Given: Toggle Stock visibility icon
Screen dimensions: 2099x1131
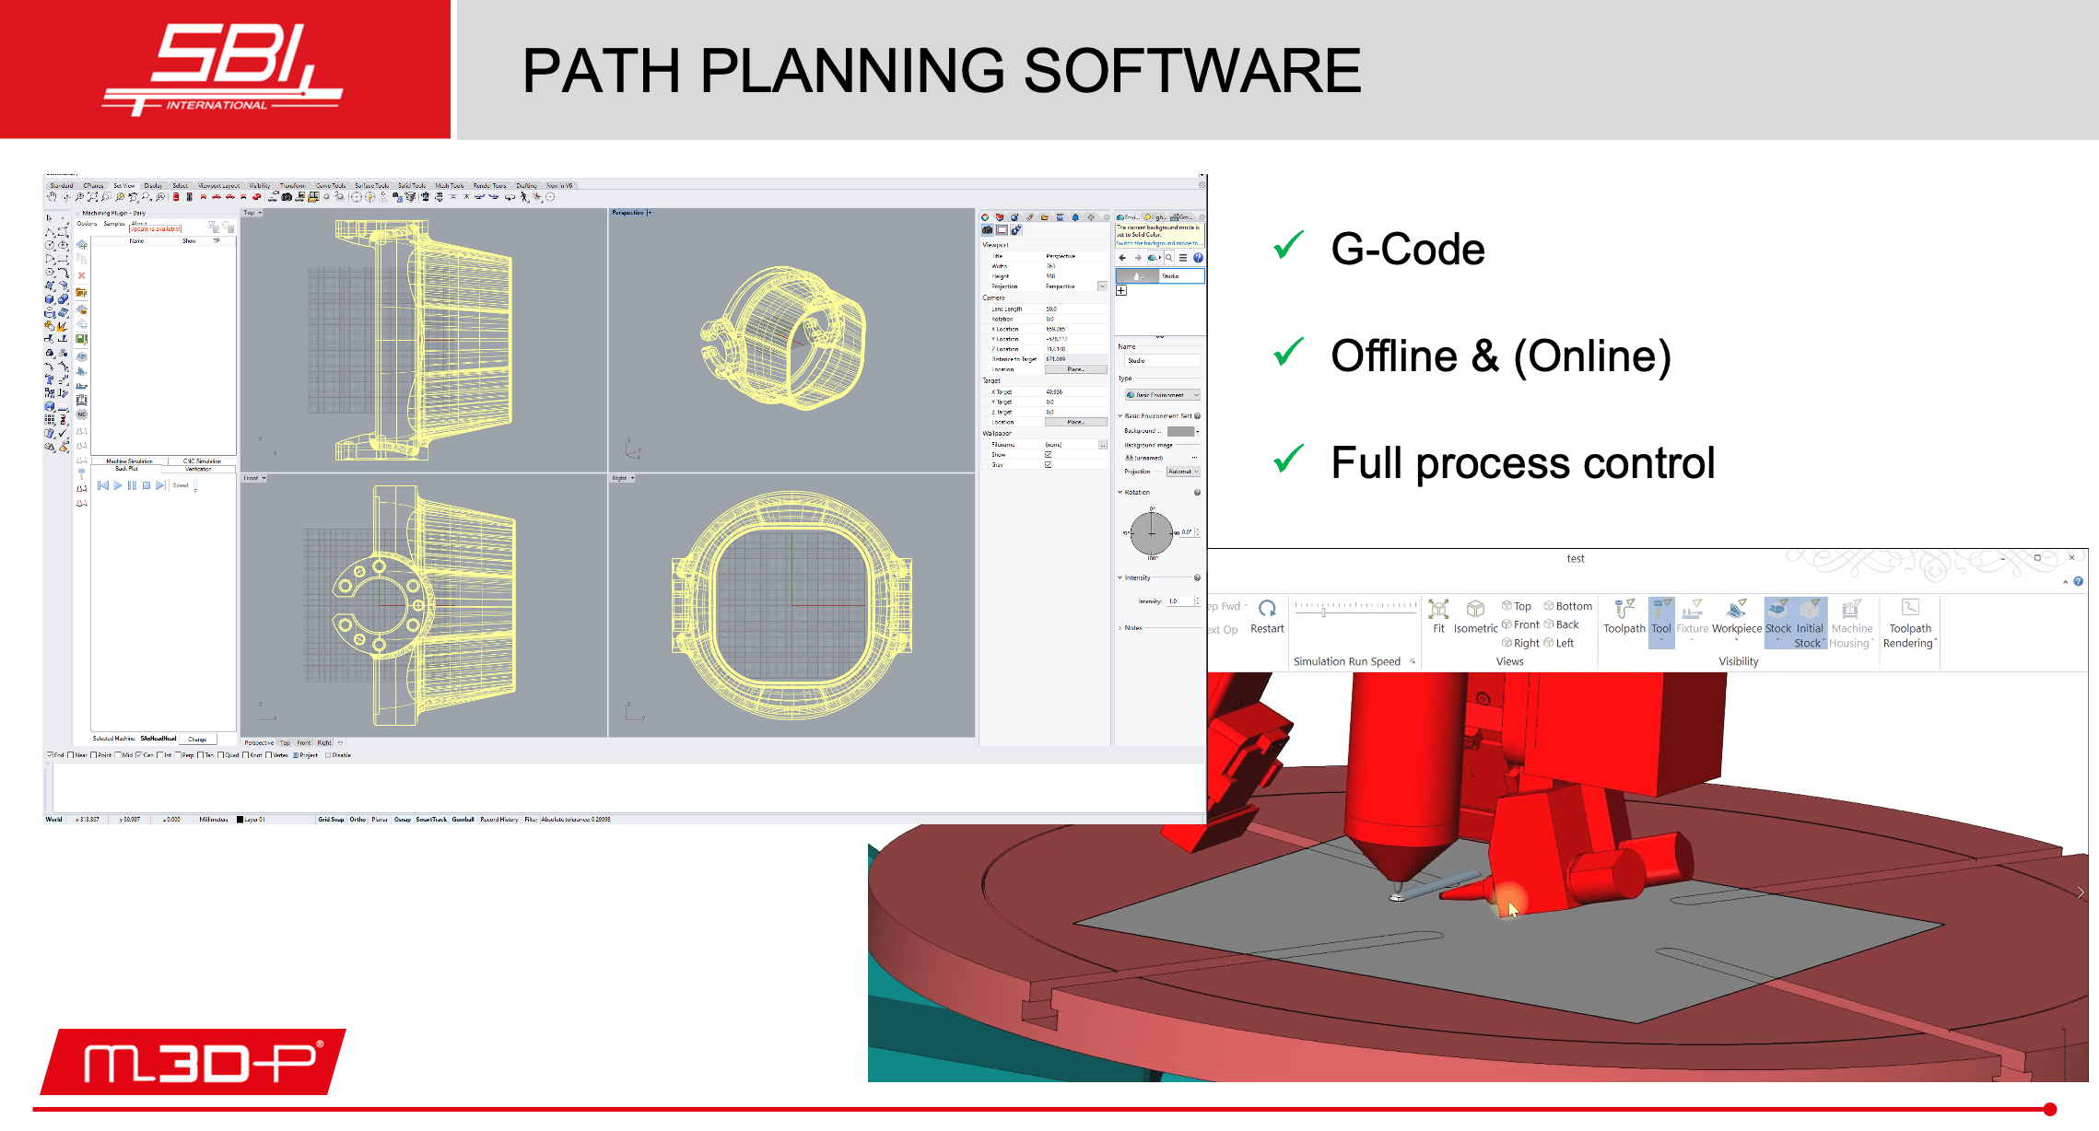Looking at the screenshot, I should coord(1778,609).
